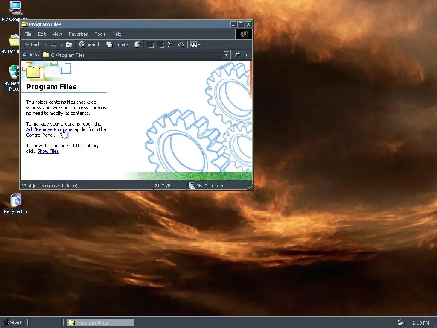Open the File menu
Image resolution: width=437 pixels, height=328 pixels.
pos(28,34)
